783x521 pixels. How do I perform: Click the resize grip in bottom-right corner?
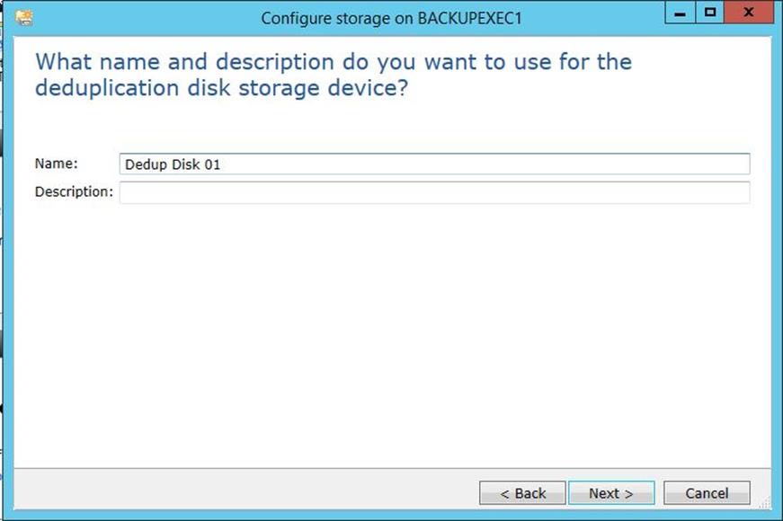766,502
